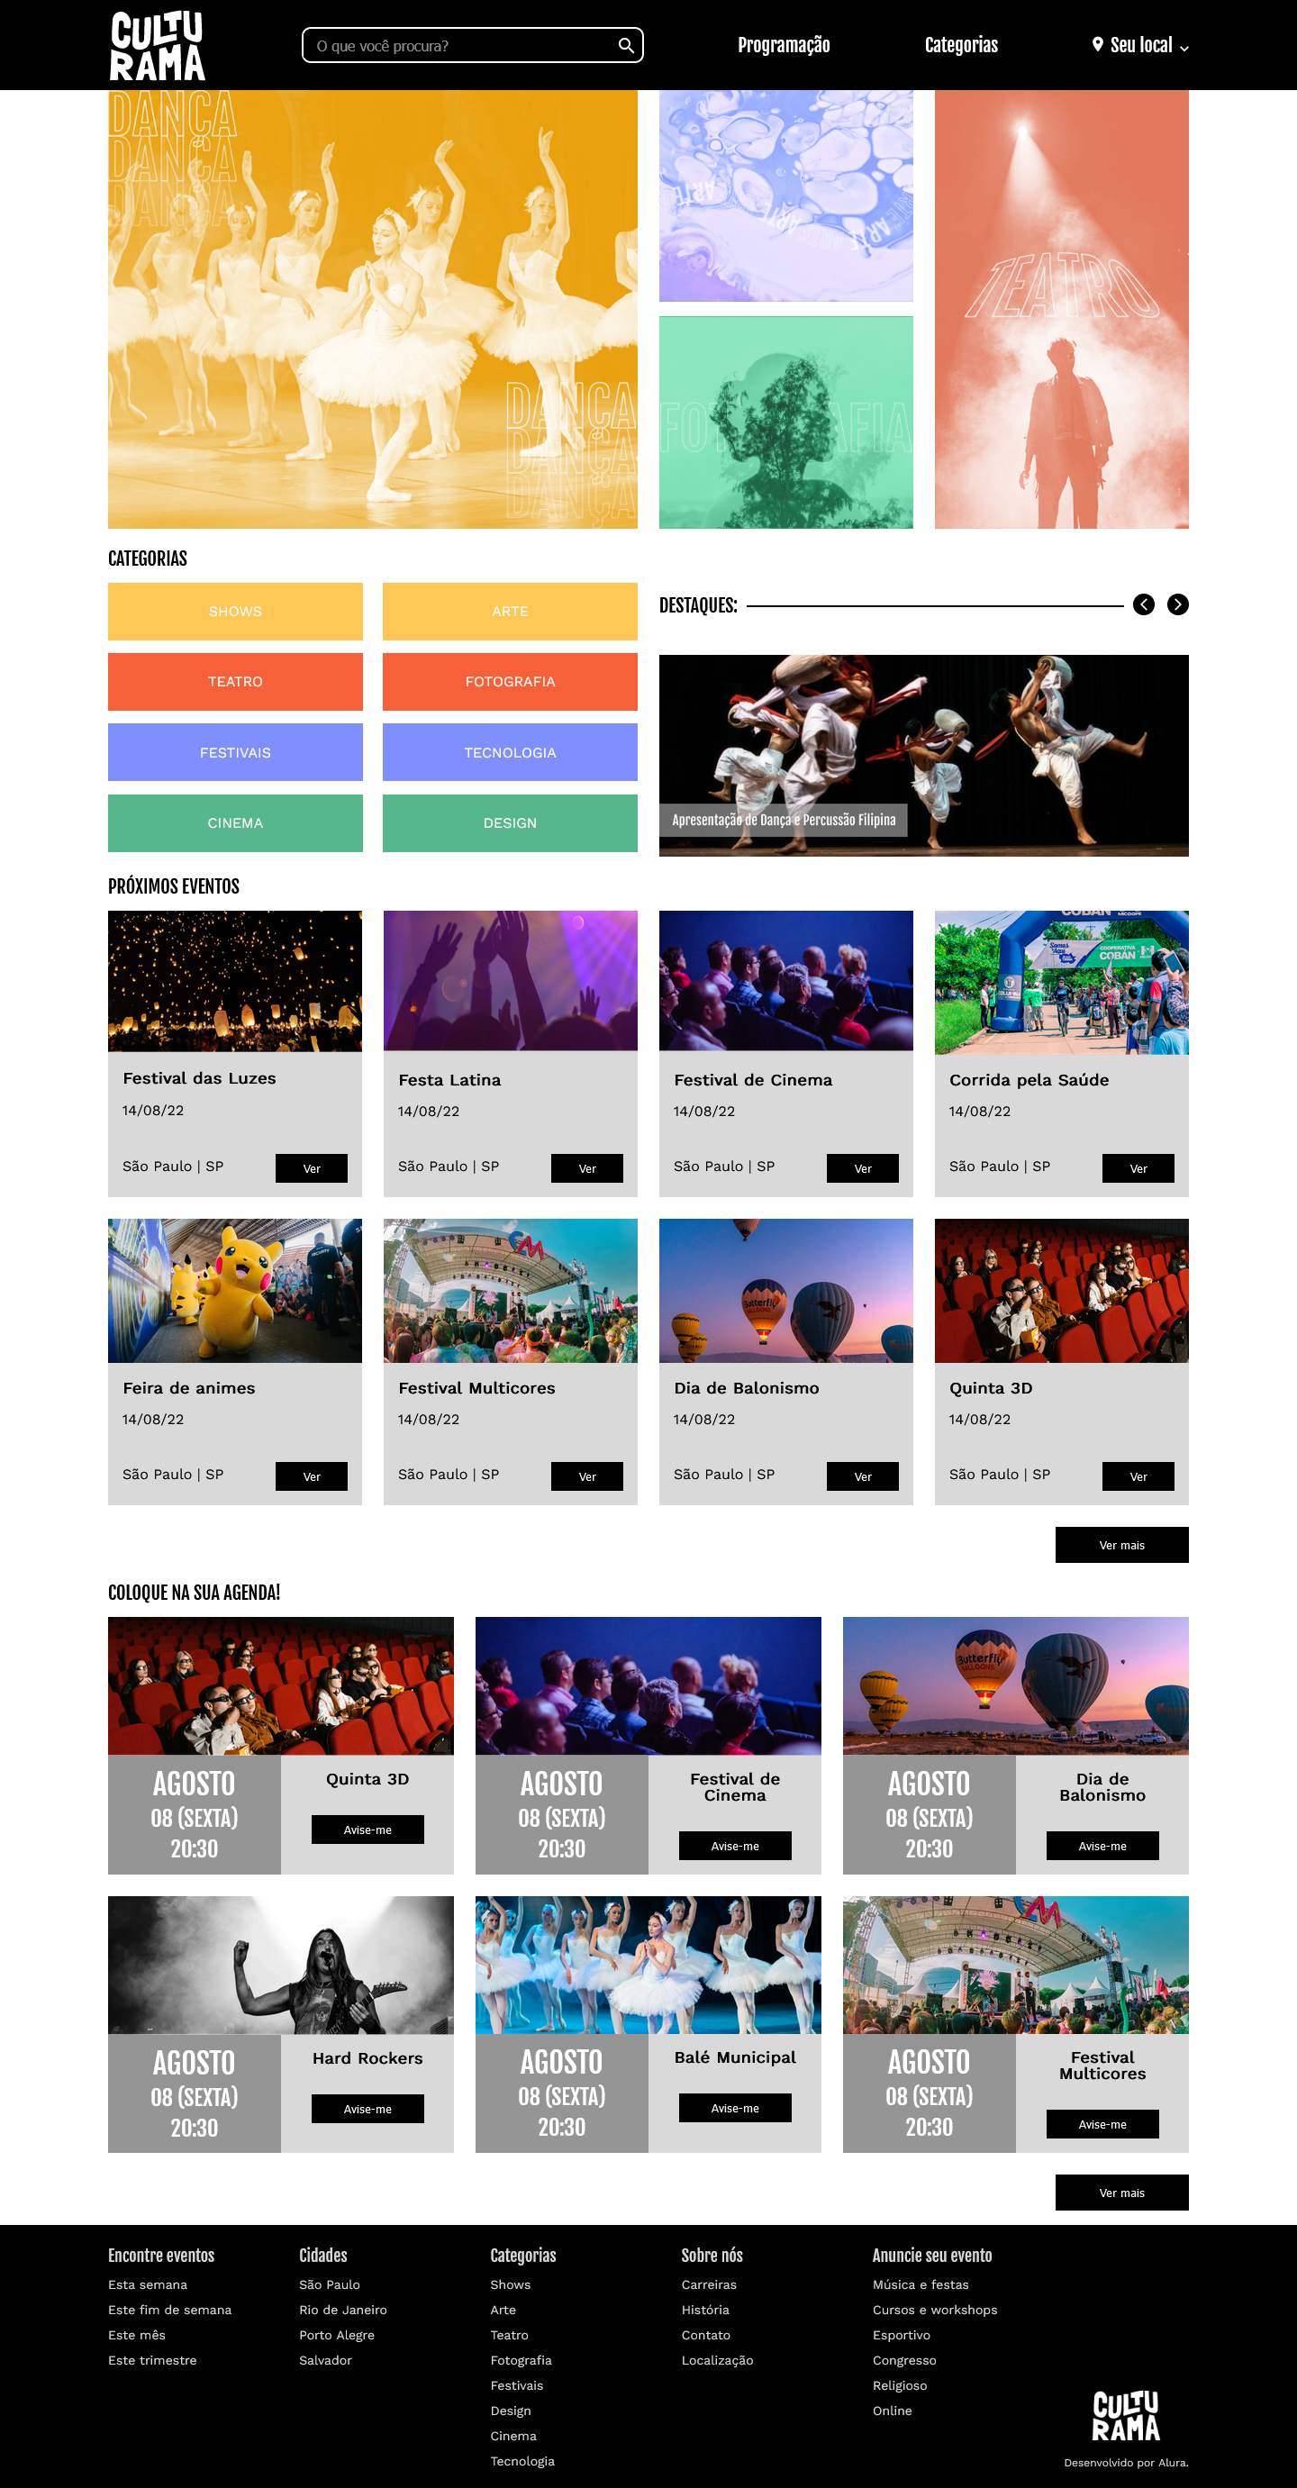This screenshot has height=2488, width=1297.
Task: Focus the 'O que você procura?' search field
Action: pyautogui.click(x=472, y=45)
